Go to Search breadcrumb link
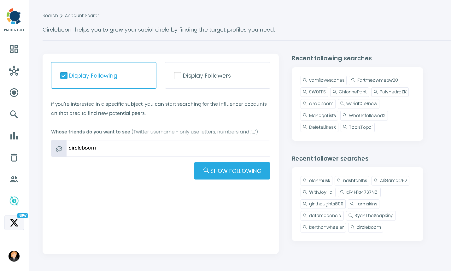Screen dimensions: 451x271 pyautogui.click(x=50, y=15)
